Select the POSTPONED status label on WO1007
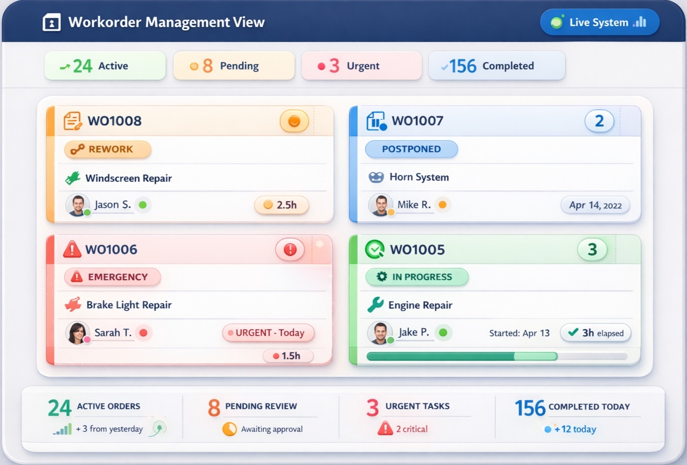Viewport: 687px width, 465px height. pyautogui.click(x=411, y=149)
